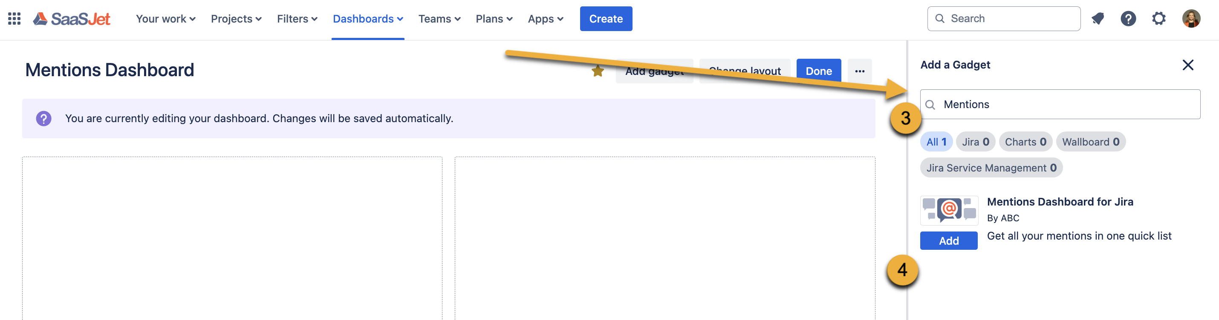Click the 'By ABC' vendor text
This screenshot has height=320, width=1219.
[1003, 218]
